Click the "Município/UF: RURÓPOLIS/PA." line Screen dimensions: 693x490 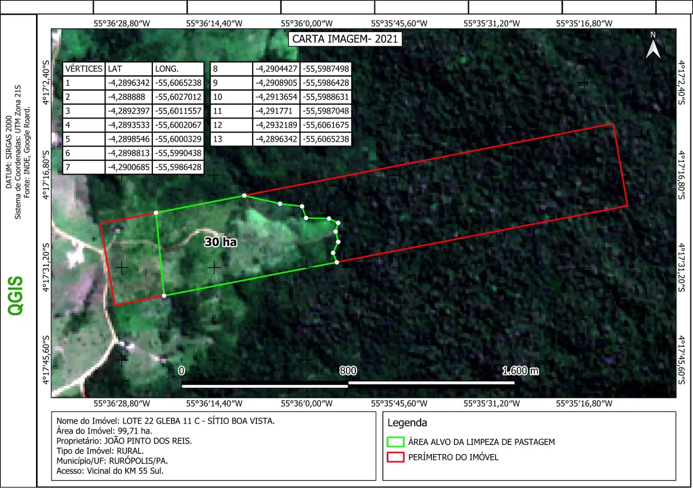[x=112, y=461]
